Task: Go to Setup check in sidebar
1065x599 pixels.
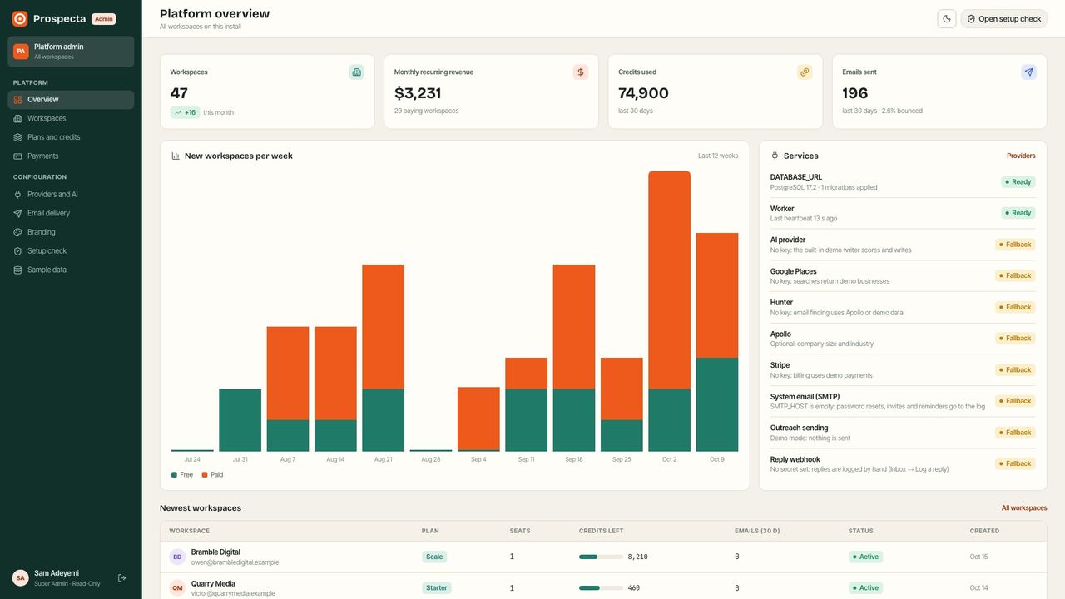Action: point(71,251)
